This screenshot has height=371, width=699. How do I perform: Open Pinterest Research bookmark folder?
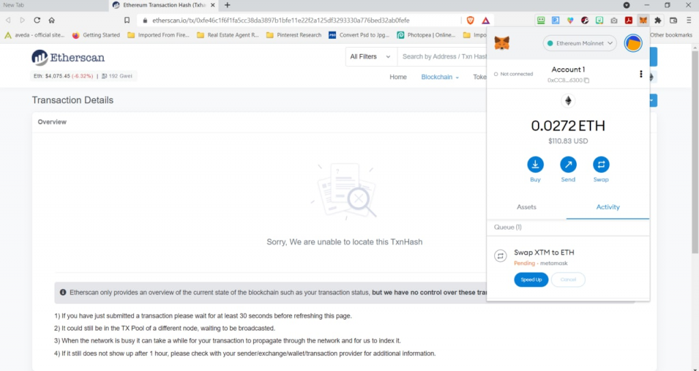[294, 35]
